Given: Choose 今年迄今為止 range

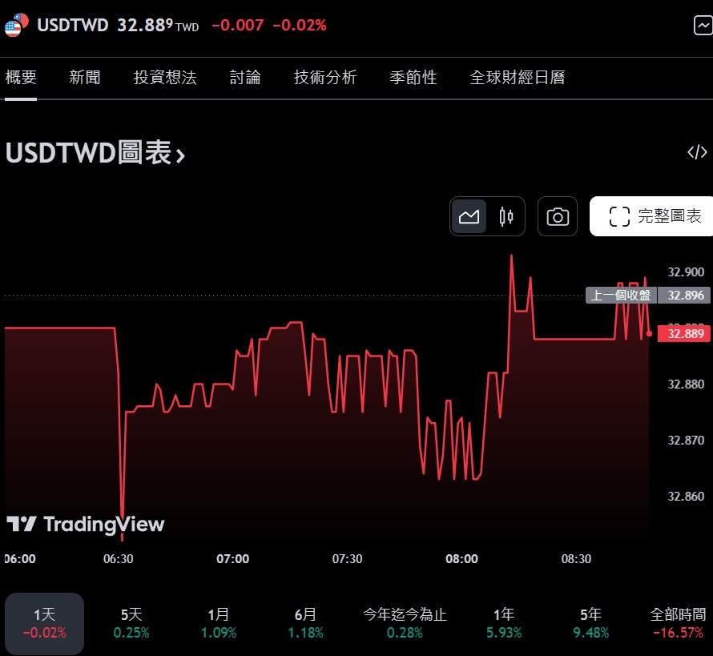Looking at the screenshot, I should (405, 623).
